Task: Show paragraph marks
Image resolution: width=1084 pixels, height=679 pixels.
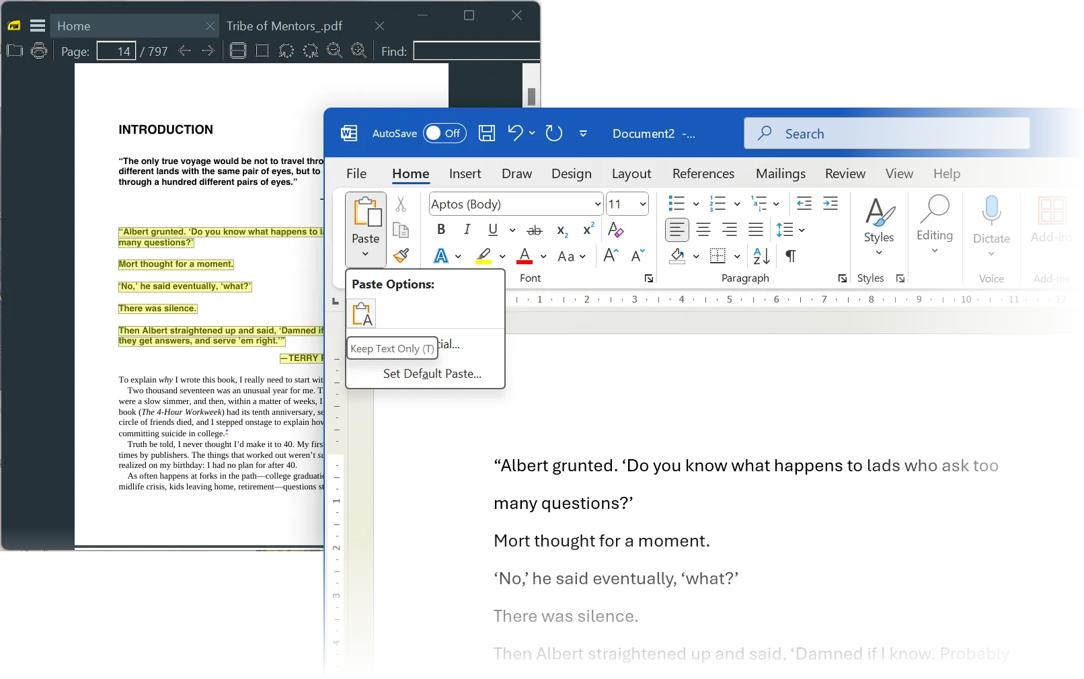Action: point(789,256)
